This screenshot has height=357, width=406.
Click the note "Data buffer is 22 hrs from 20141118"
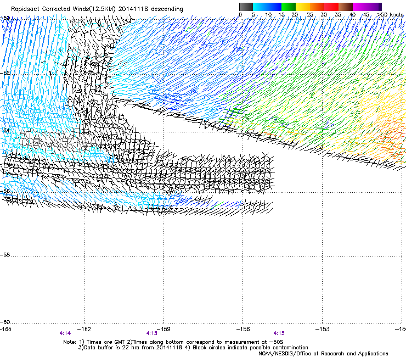coord(133,348)
